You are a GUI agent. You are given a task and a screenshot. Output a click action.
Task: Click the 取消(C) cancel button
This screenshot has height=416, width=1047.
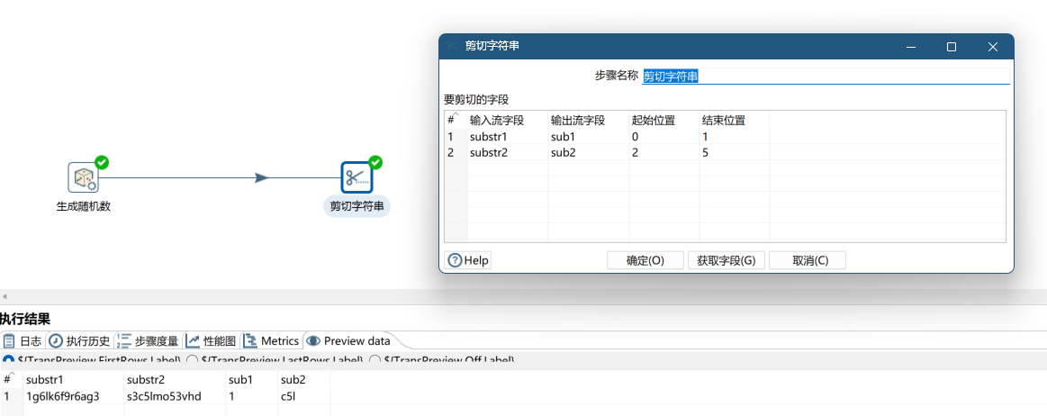808,260
